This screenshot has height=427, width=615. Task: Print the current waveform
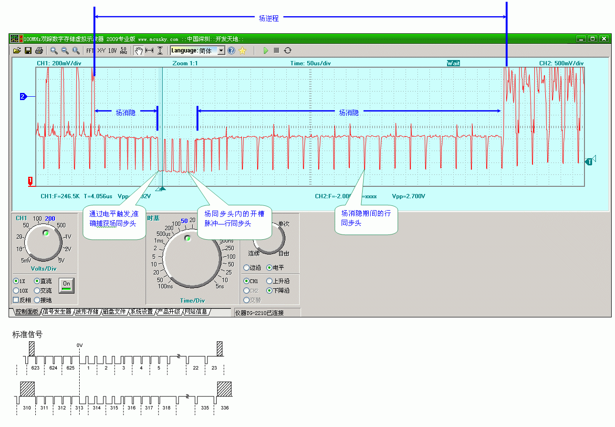point(39,51)
